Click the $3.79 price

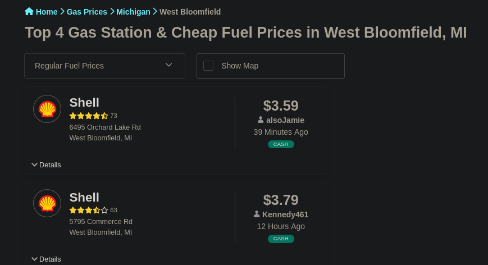click(x=281, y=200)
